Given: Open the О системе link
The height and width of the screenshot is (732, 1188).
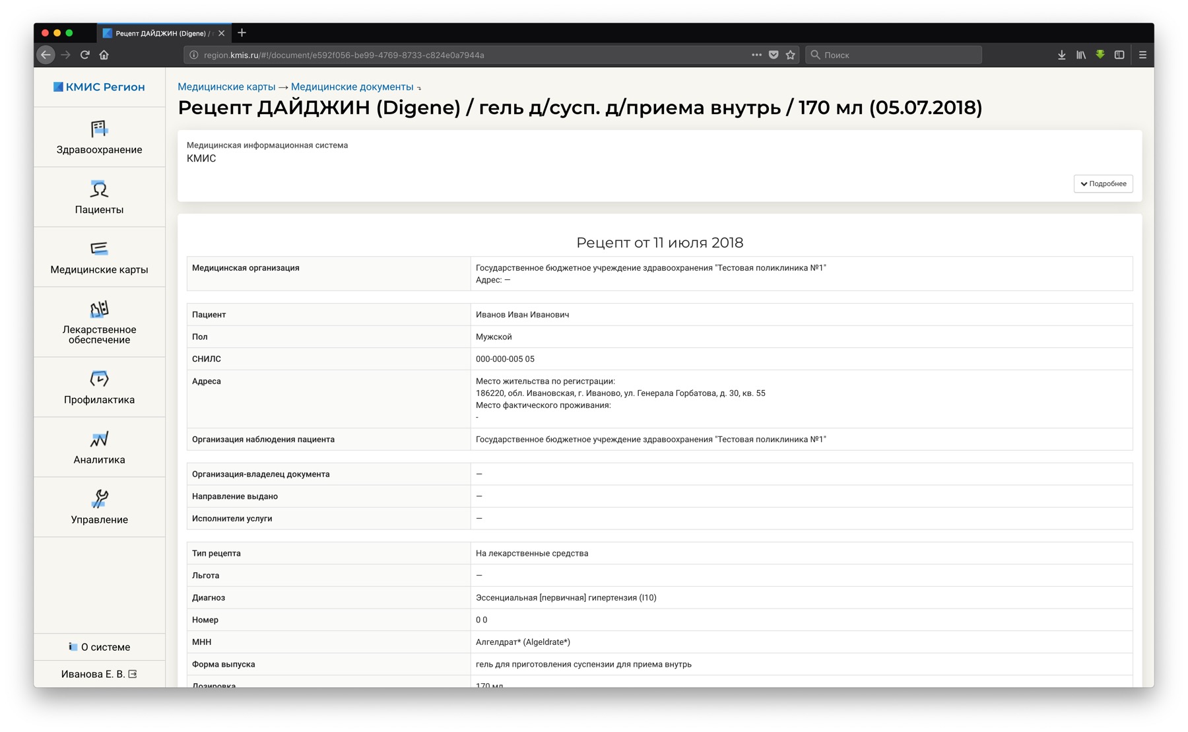Looking at the screenshot, I should pos(106,648).
